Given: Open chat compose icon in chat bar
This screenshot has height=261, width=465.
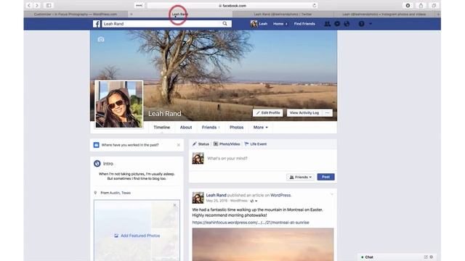Looking at the screenshot, I should [426, 257].
